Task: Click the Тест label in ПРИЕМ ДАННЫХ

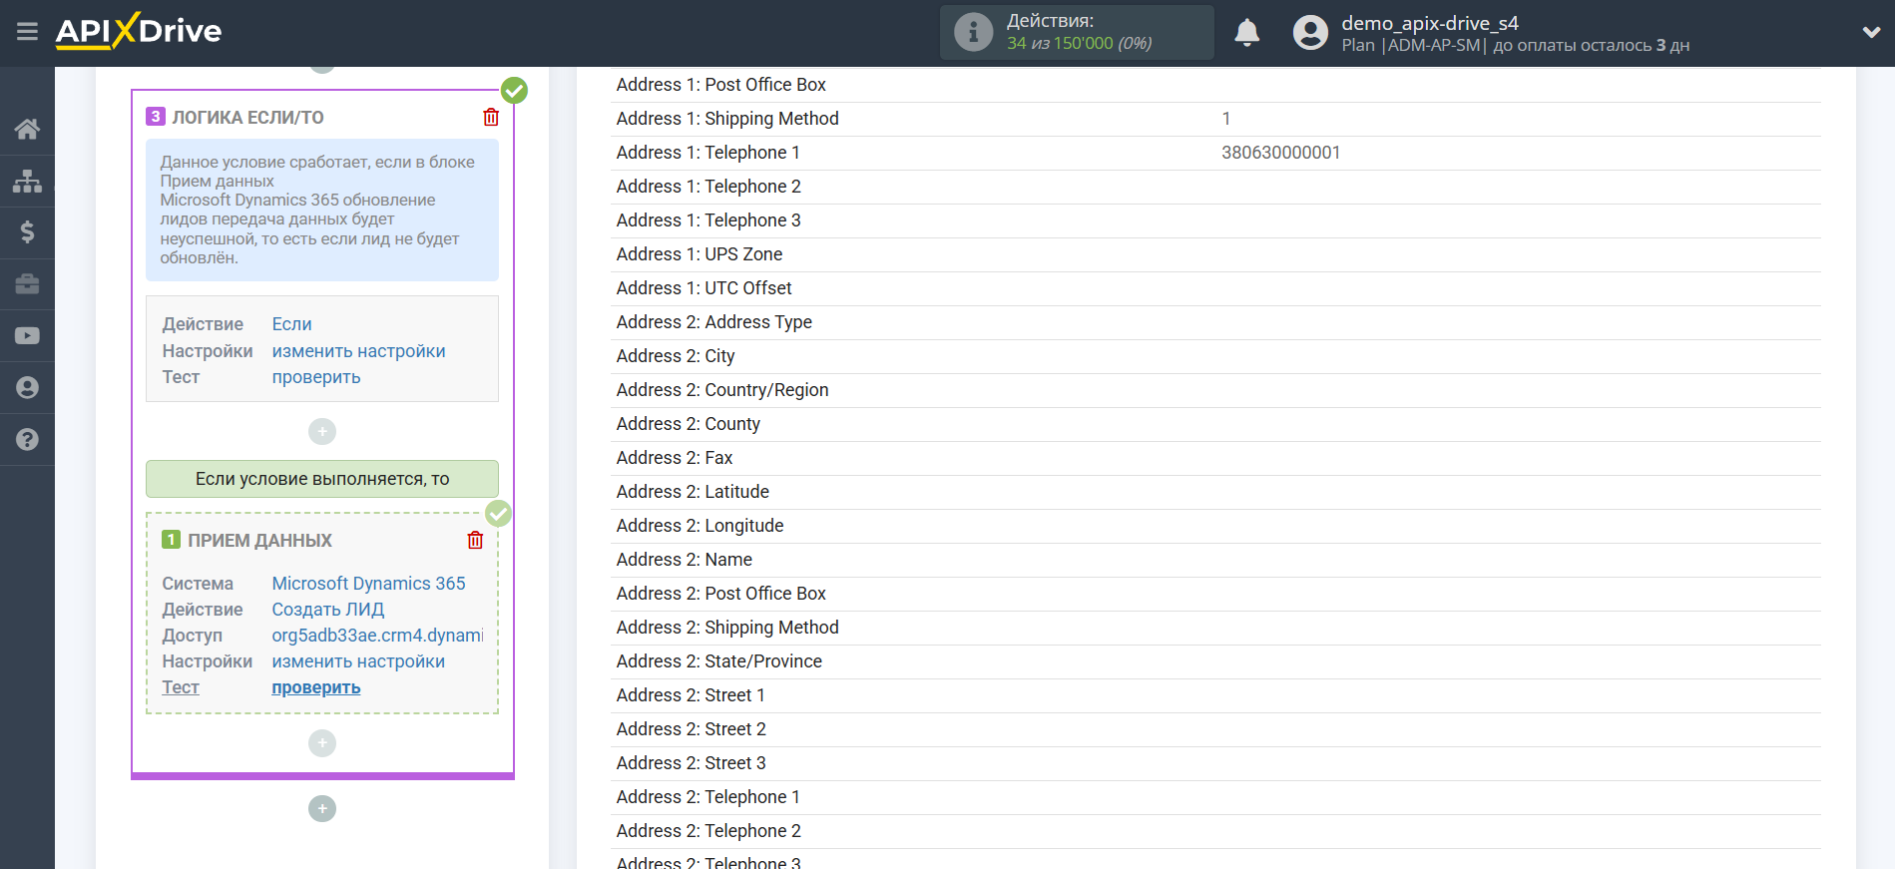Action: (181, 687)
